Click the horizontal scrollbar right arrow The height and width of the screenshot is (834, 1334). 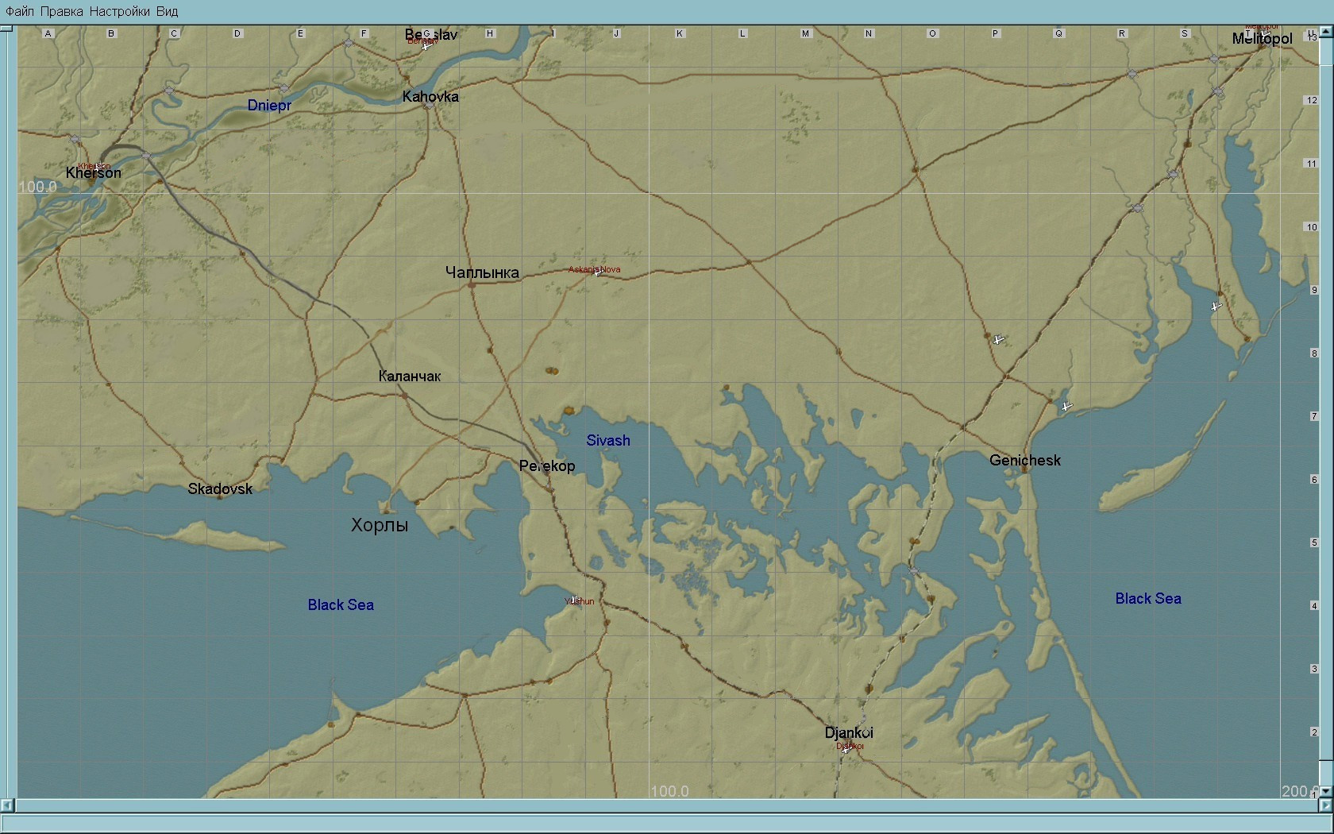[x=1325, y=805]
